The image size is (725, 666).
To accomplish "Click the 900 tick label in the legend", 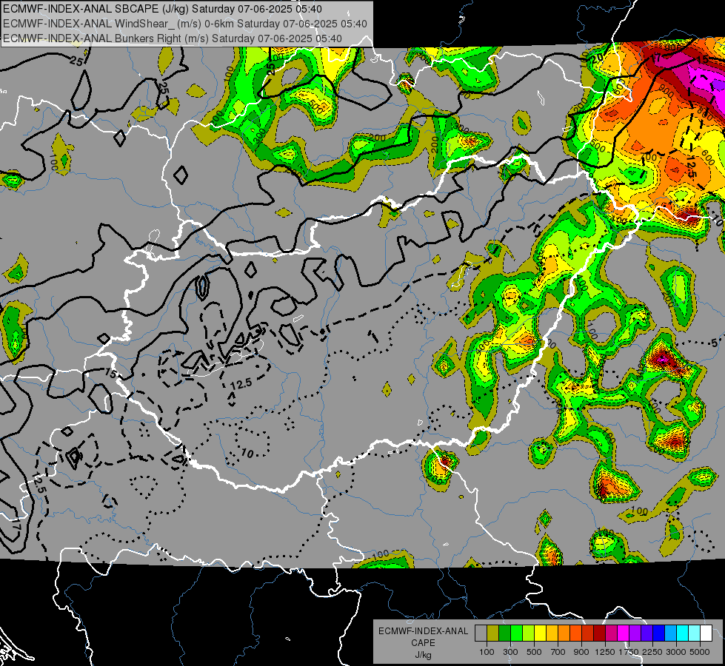I will 581,652.
